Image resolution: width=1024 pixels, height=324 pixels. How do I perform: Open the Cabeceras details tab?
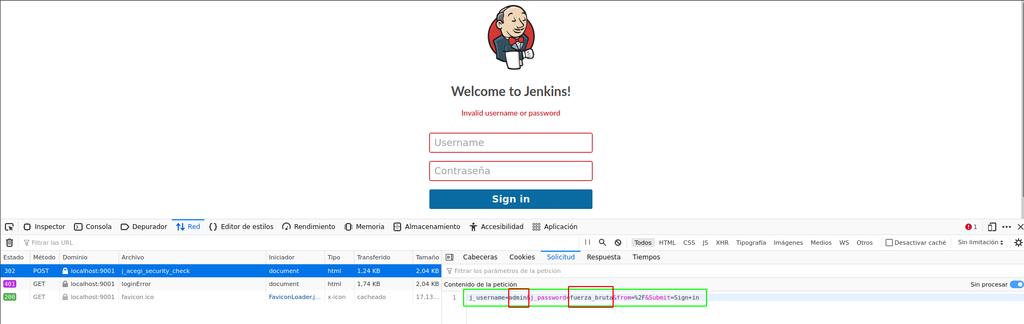[480, 257]
